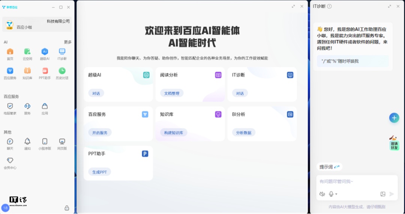Toggle the muted speaker icon in chat input

click(x=322, y=194)
